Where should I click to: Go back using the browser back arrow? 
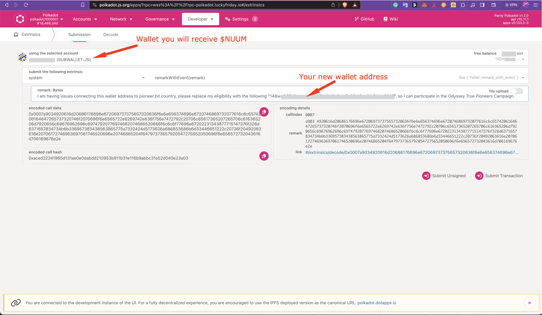tap(7, 5)
